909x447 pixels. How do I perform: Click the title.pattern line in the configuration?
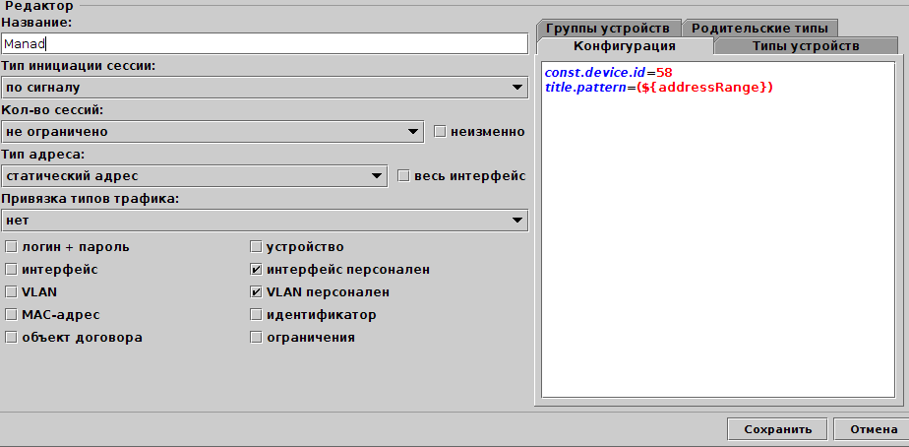pyautogui.click(x=658, y=88)
